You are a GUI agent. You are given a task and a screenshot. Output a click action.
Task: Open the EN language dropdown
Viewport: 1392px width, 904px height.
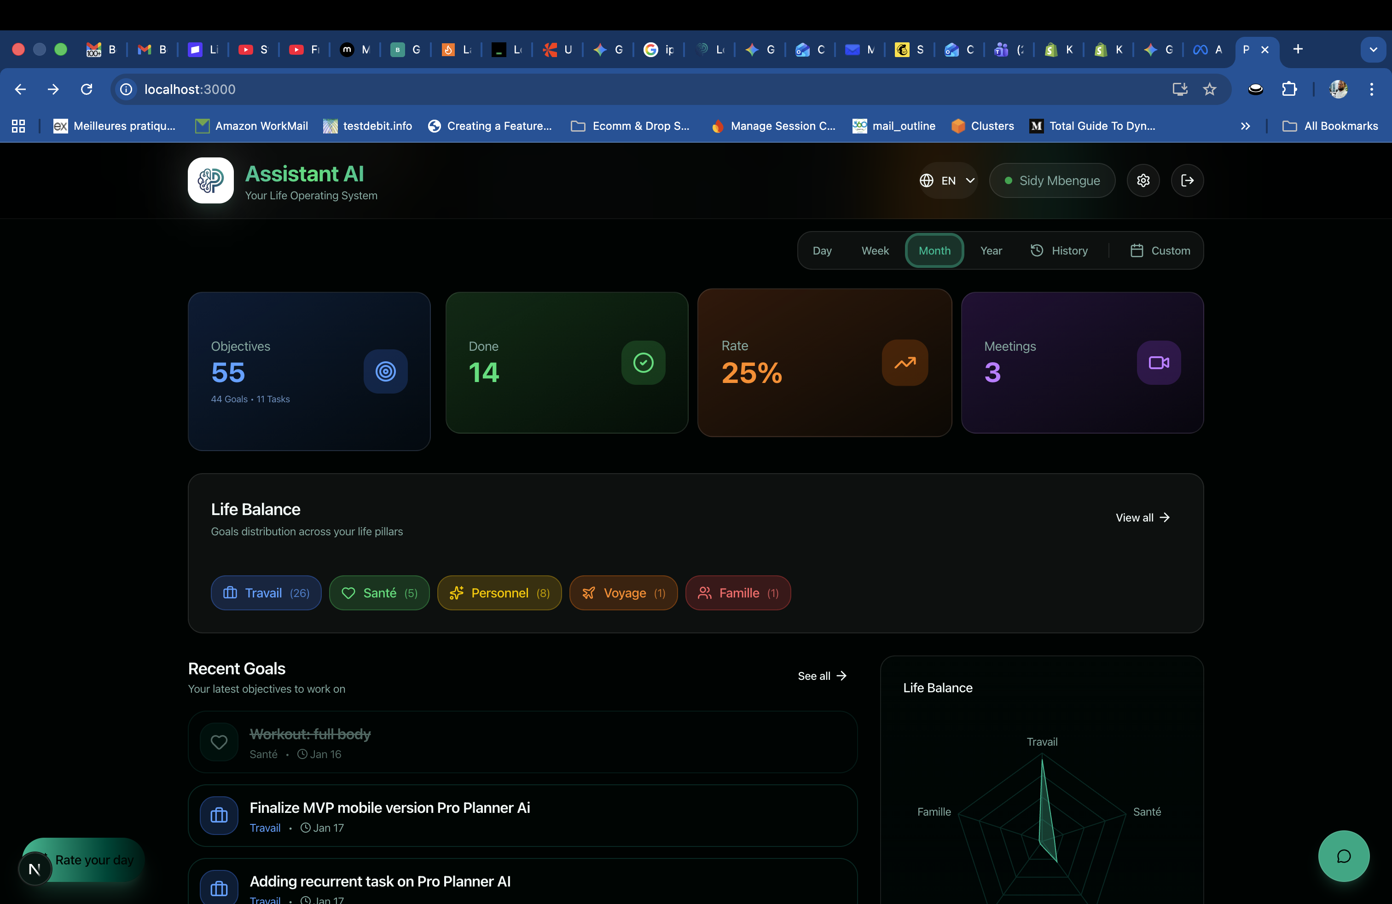click(947, 180)
